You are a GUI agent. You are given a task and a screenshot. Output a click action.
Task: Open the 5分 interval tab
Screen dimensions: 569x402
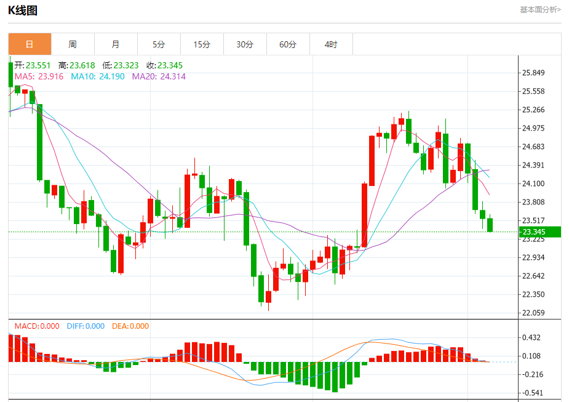[159, 44]
